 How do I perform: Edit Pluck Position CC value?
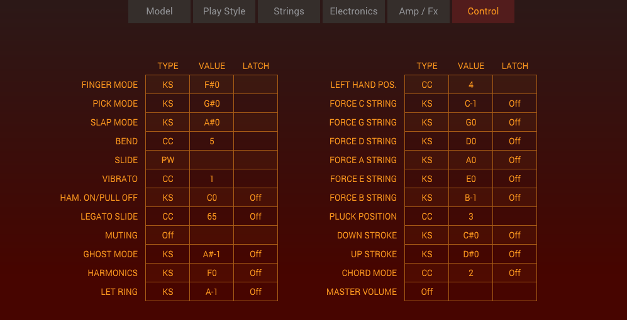471,216
